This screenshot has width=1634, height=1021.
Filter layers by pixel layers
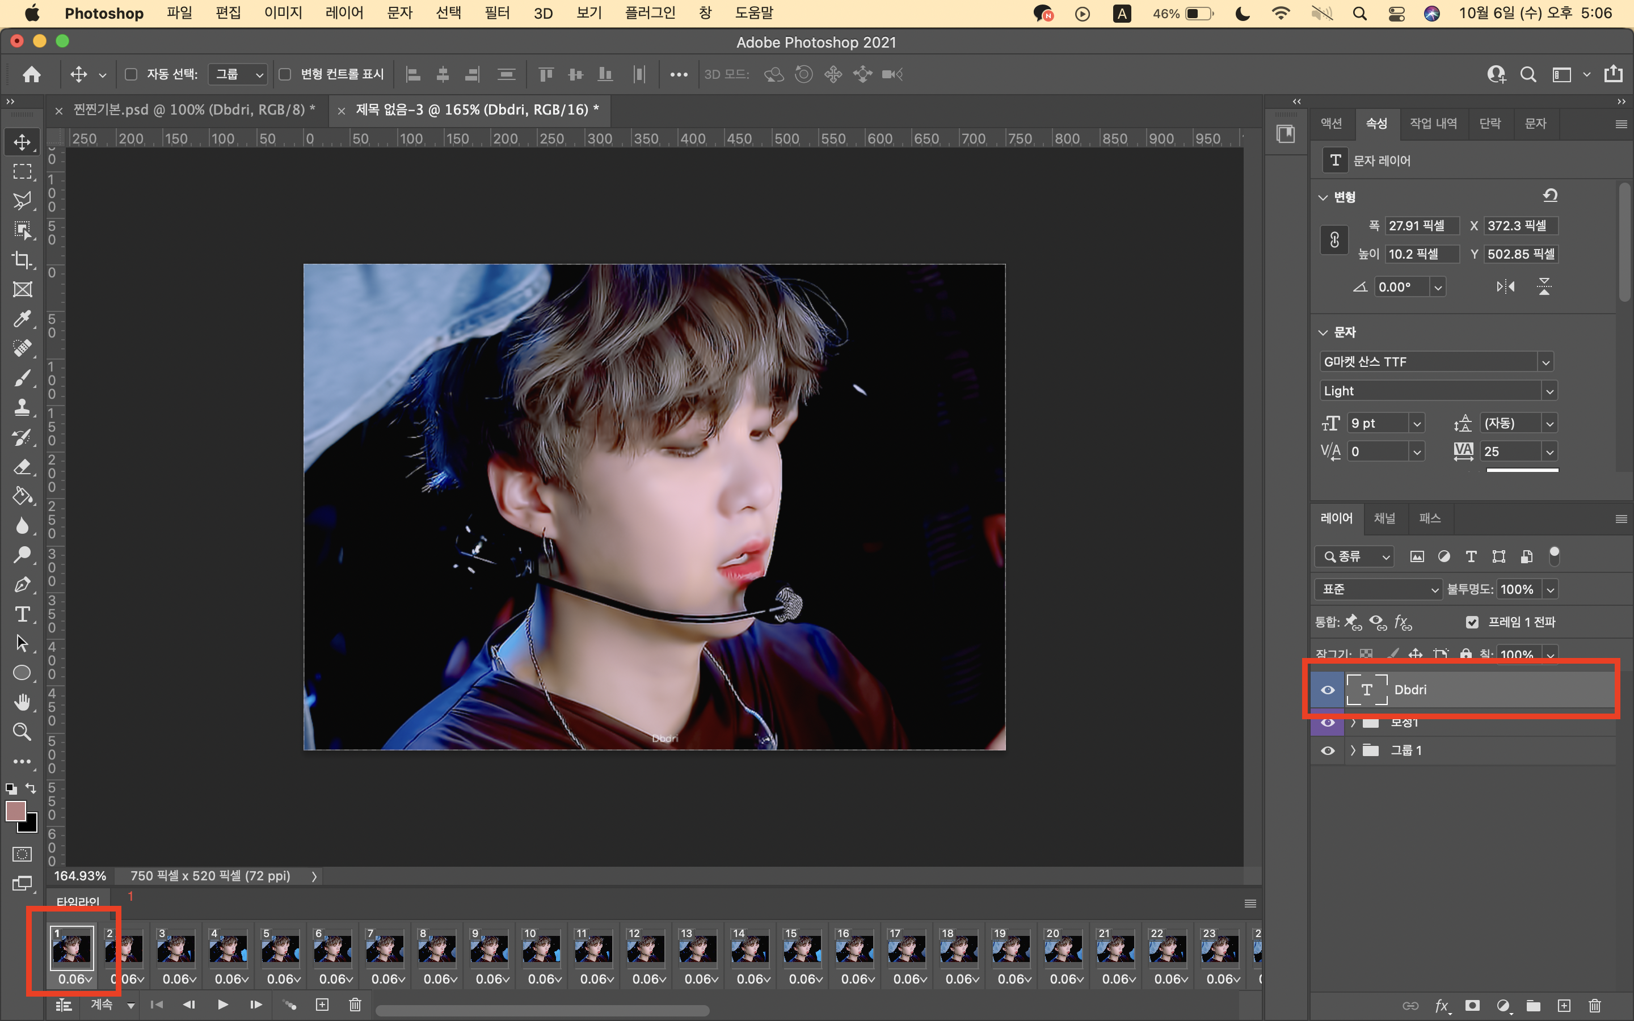pos(1417,556)
